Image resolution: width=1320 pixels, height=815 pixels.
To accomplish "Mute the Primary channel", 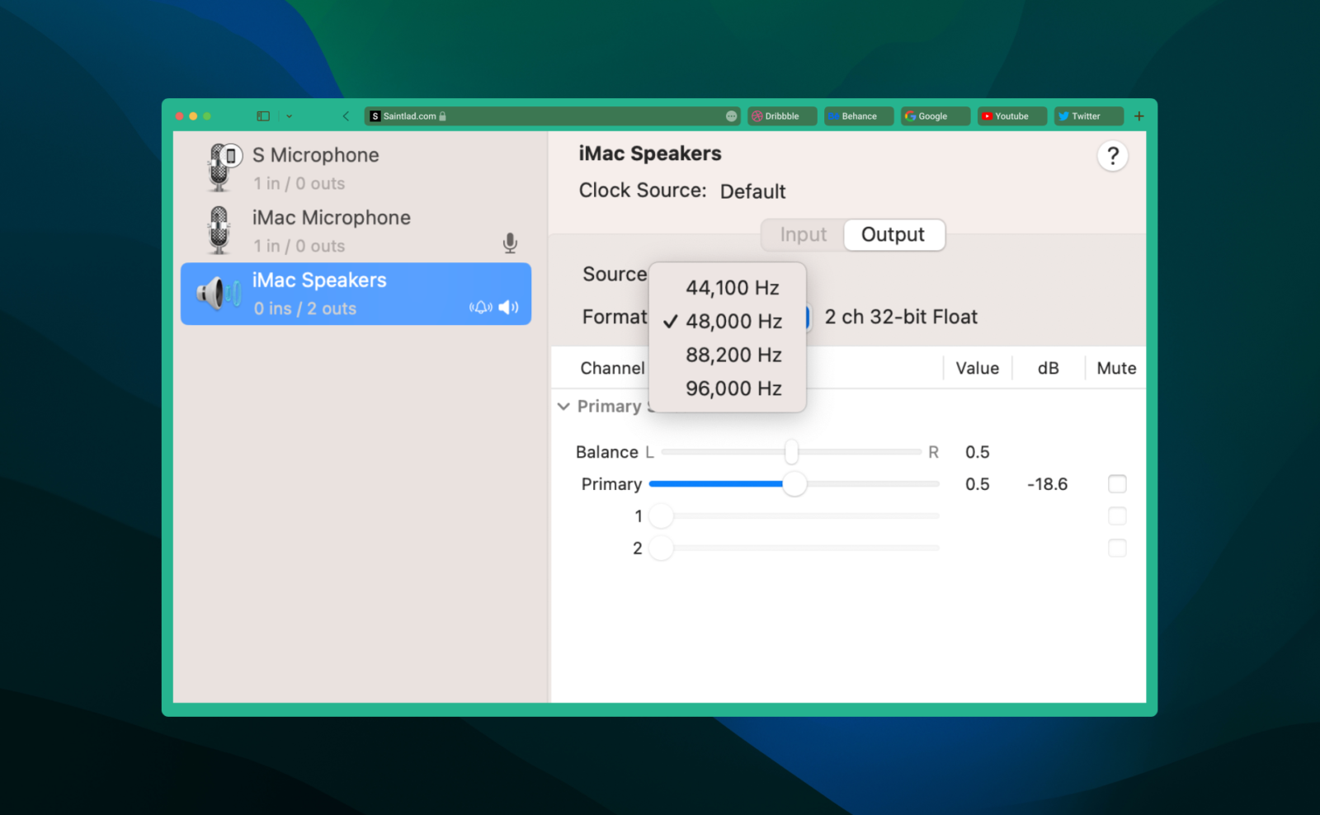I will point(1117,484).
